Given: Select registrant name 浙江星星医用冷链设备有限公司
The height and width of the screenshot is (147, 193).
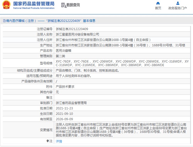Looking at the screenshot, I should (77, 34).
